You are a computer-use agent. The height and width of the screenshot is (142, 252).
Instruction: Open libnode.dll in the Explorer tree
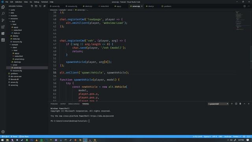point(15,79)
